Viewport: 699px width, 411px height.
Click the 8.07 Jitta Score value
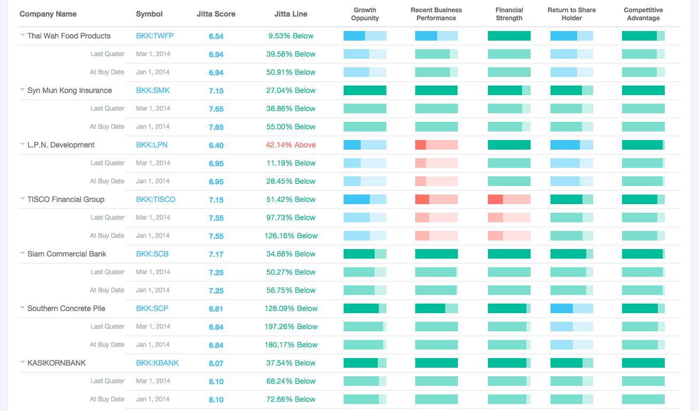(x=216, y=363)
